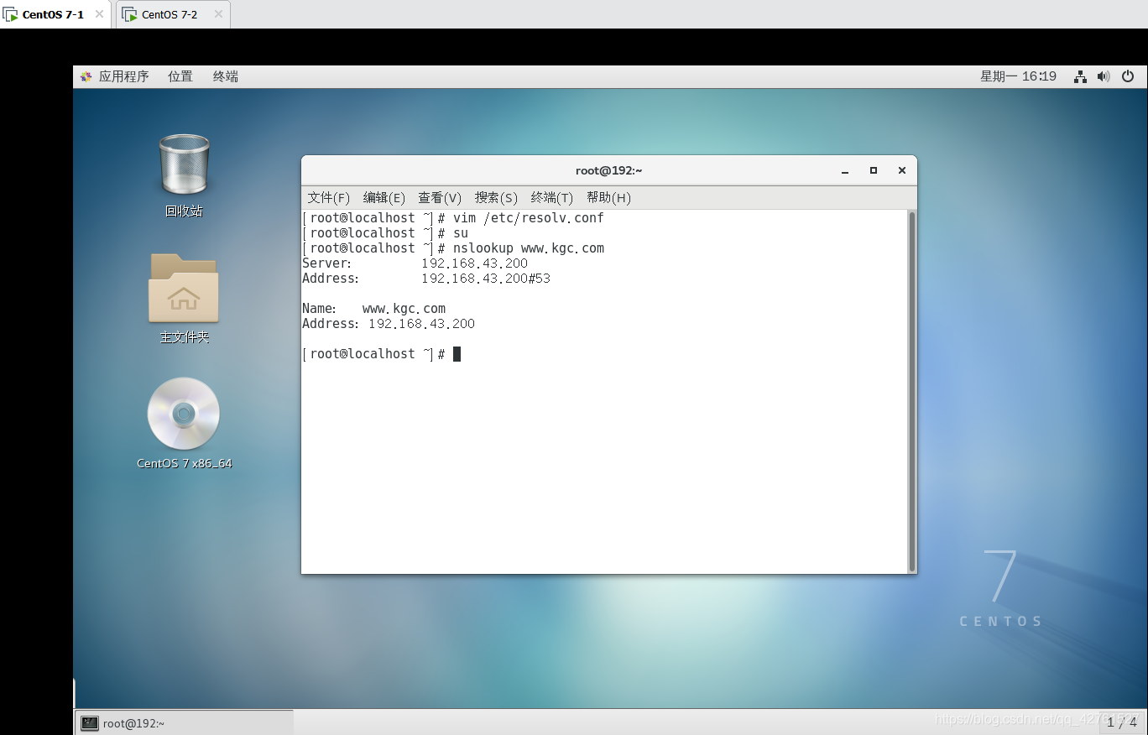Click the power icon in the top panel

1128,76
